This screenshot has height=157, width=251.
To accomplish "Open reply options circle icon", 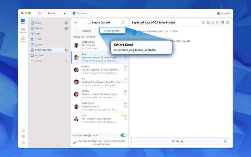I will click(226, 141).
